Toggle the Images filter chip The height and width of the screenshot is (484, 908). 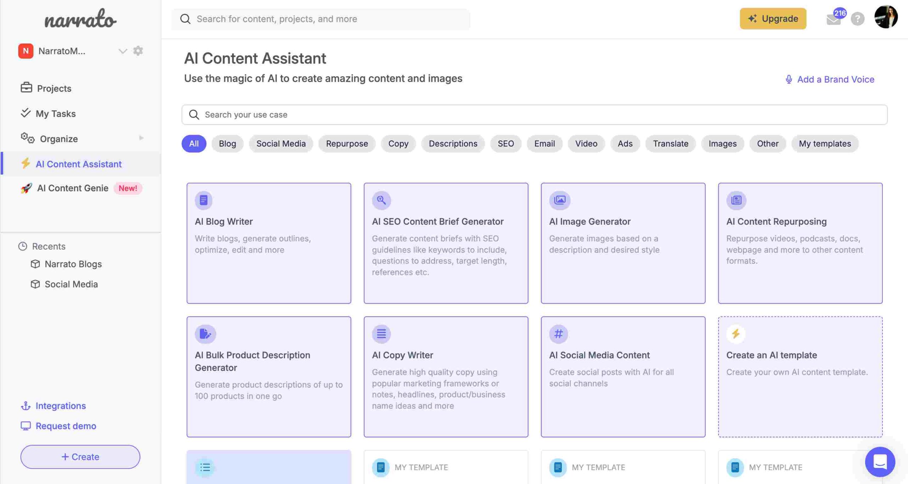click(722, 143)
